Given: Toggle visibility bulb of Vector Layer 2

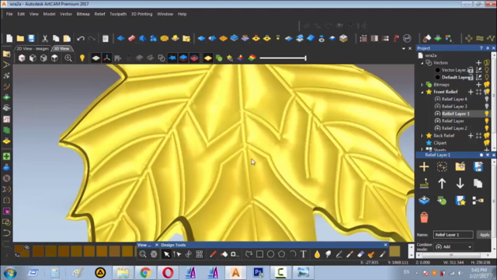Looking at the screenshot, I should click(x=487, y=70).
